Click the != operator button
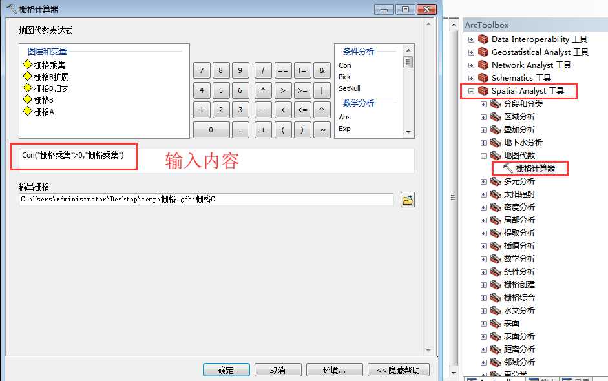Image resolution: width=608 pixels, height=381 pixels. point(302,70)
